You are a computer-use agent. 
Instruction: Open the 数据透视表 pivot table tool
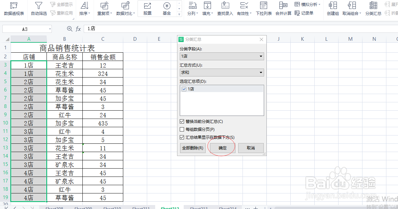coord(14,8)
